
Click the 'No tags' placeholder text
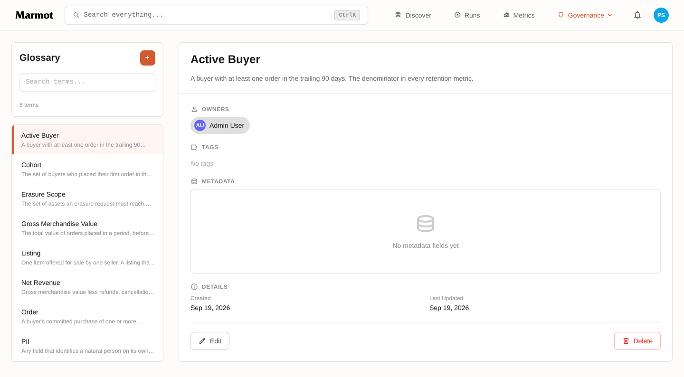tap(202, 163)
